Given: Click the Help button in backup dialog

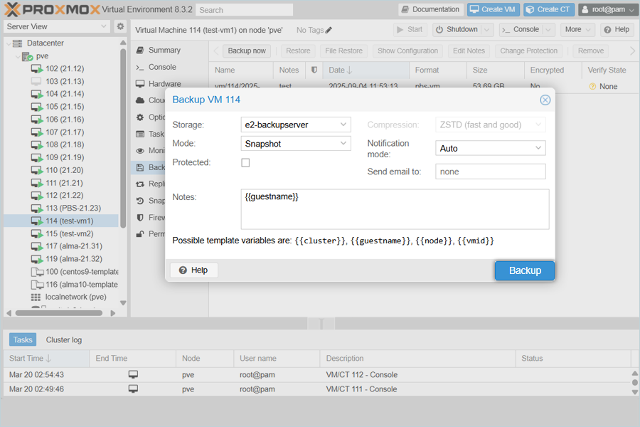Looking at the screenshot, I should [x=193, y=270].
